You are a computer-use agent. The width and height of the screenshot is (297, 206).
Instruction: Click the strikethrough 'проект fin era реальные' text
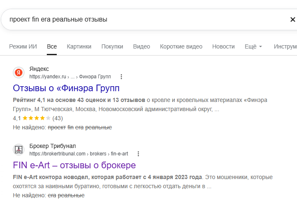click(x=80, y=127)
